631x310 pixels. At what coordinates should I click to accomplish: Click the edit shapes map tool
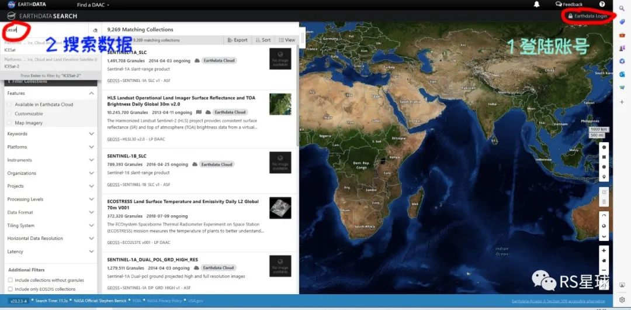pos(604,192)
